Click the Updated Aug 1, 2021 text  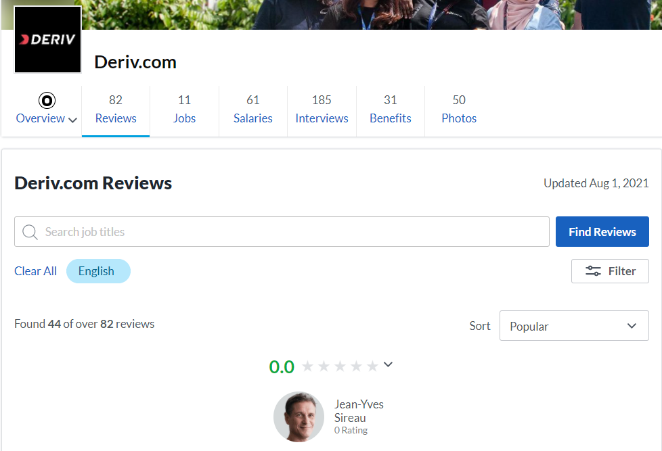[596, 183]
